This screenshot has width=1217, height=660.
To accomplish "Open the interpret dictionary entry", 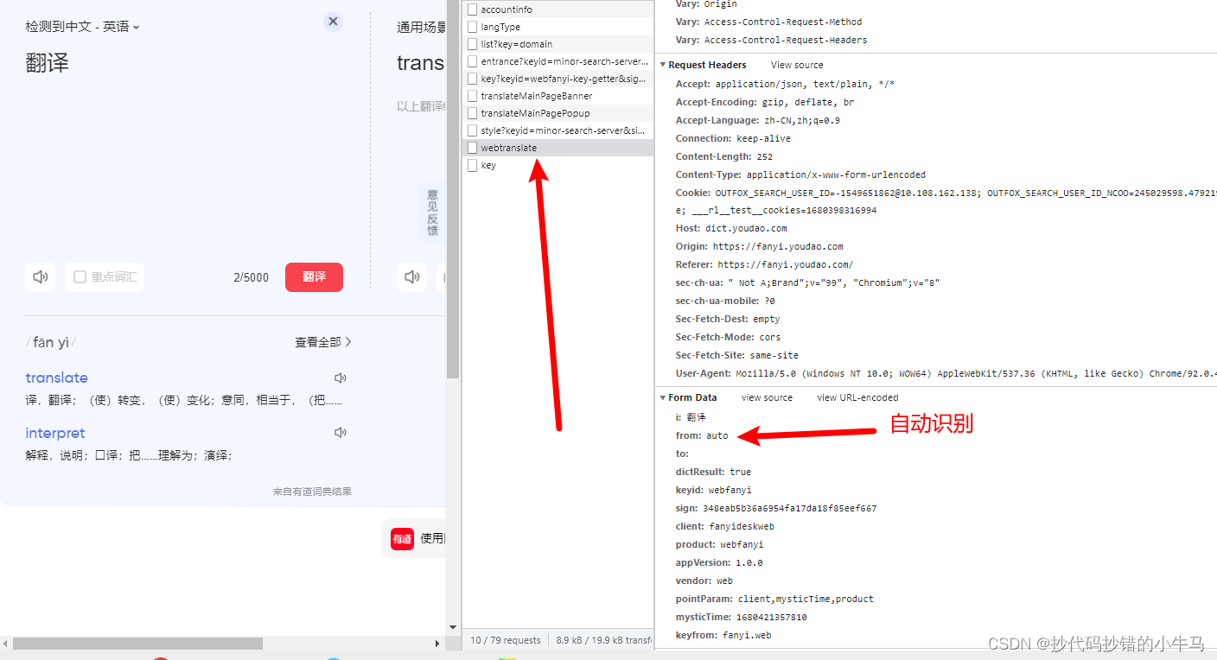I will (55, 433).
